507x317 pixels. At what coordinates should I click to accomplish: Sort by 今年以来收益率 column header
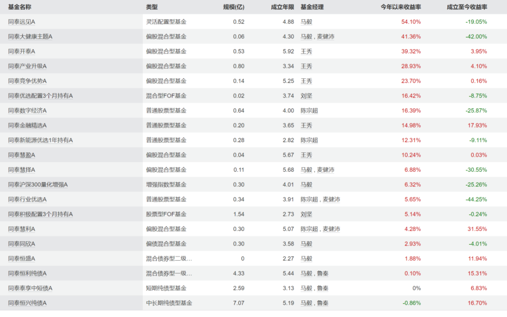pos(400,7)
